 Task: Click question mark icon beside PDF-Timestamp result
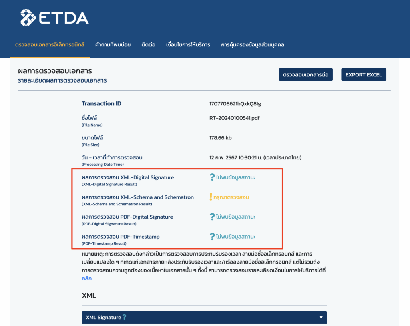pos(212,237)
